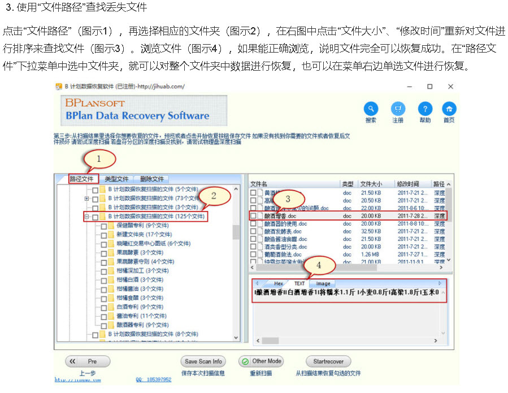The image size is (508, 393).
Task: Click the preview pane horizontal scrollbar thumb
Action: point(270,341)
